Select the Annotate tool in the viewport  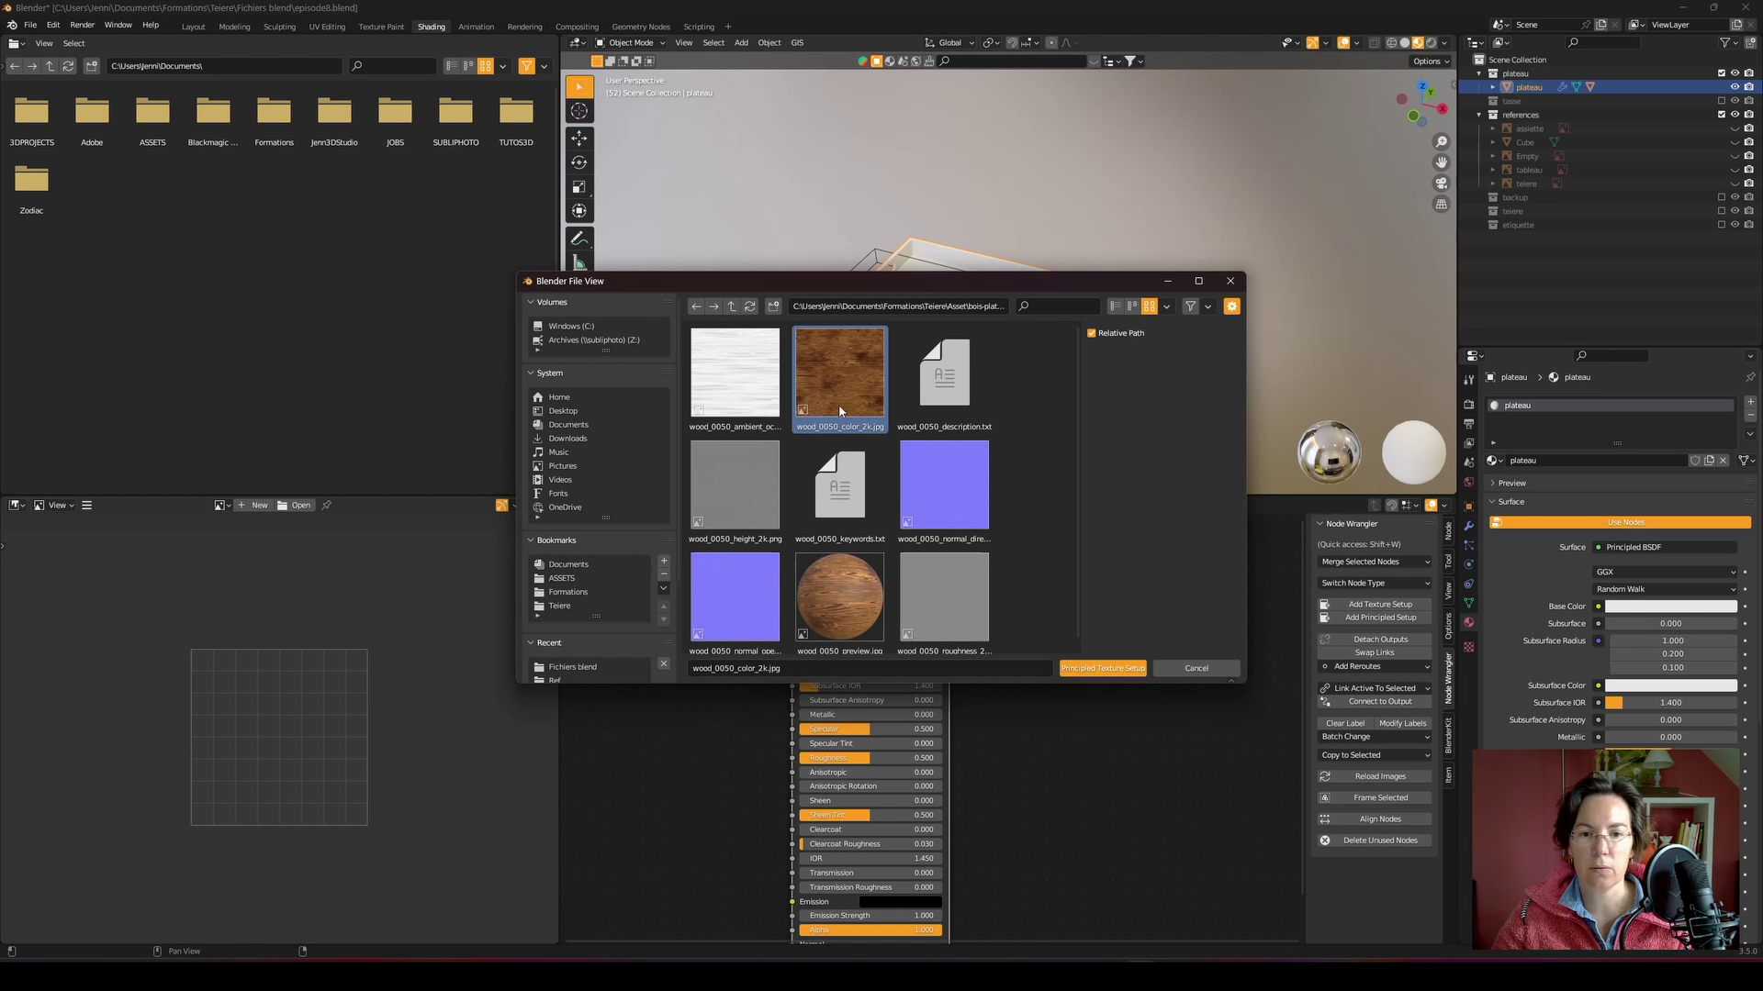coord(578,239)
